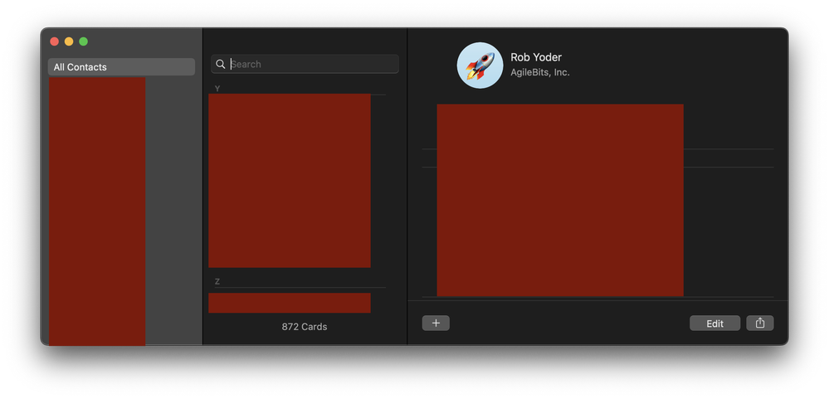This screenshot has width=829, height=399.
Task: Click the AgileBits, Inc. company text
Action: [x=540, y=73]
